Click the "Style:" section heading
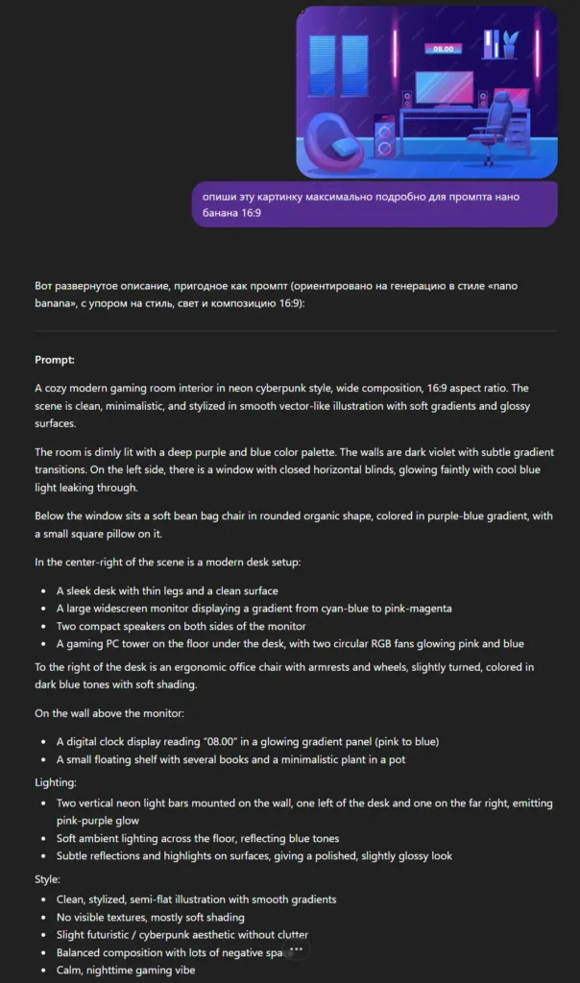The height and width of the screenshot is (983, 580). point(49,879)
